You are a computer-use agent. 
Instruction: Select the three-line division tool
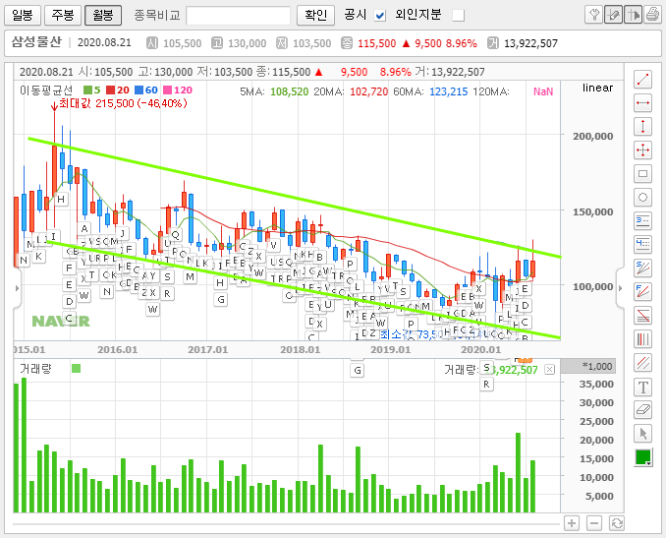(x=642, y=220)
